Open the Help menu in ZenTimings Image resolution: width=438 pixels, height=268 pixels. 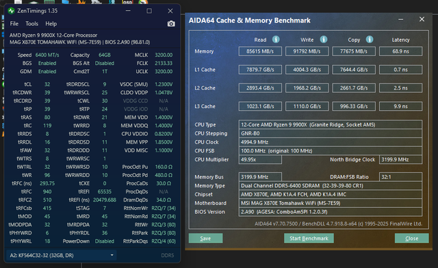tap(51, 24)
